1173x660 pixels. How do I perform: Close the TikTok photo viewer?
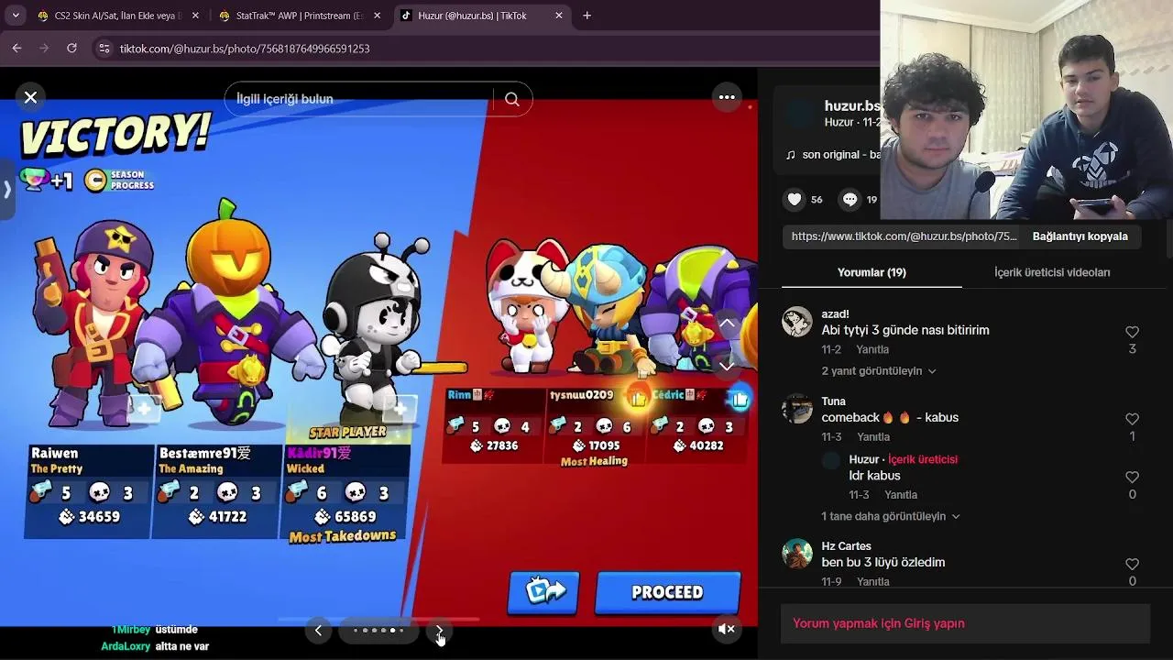click(x=30, y=97)
